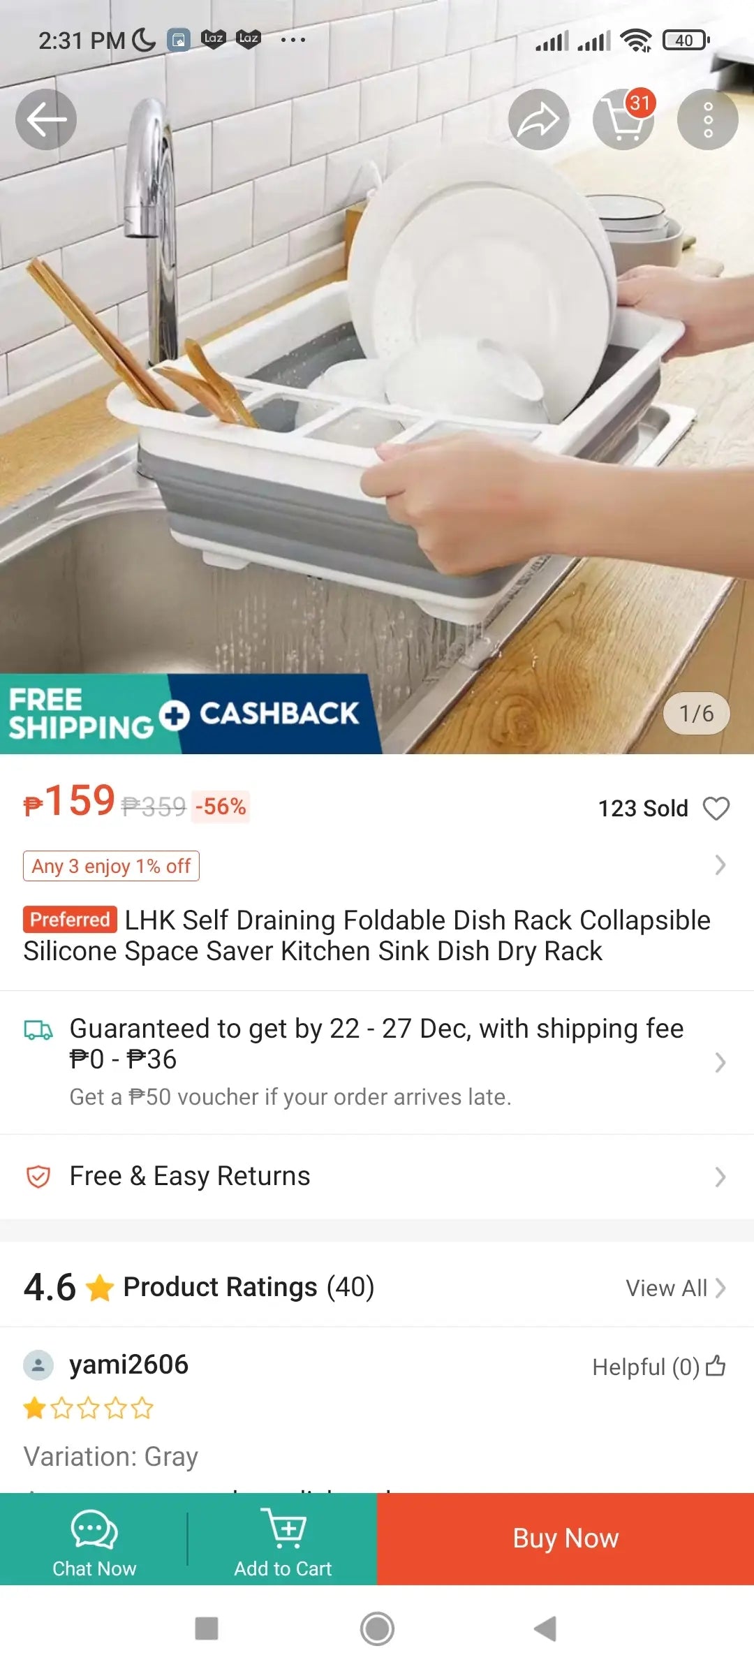View All product ratings

point(676,1288)
